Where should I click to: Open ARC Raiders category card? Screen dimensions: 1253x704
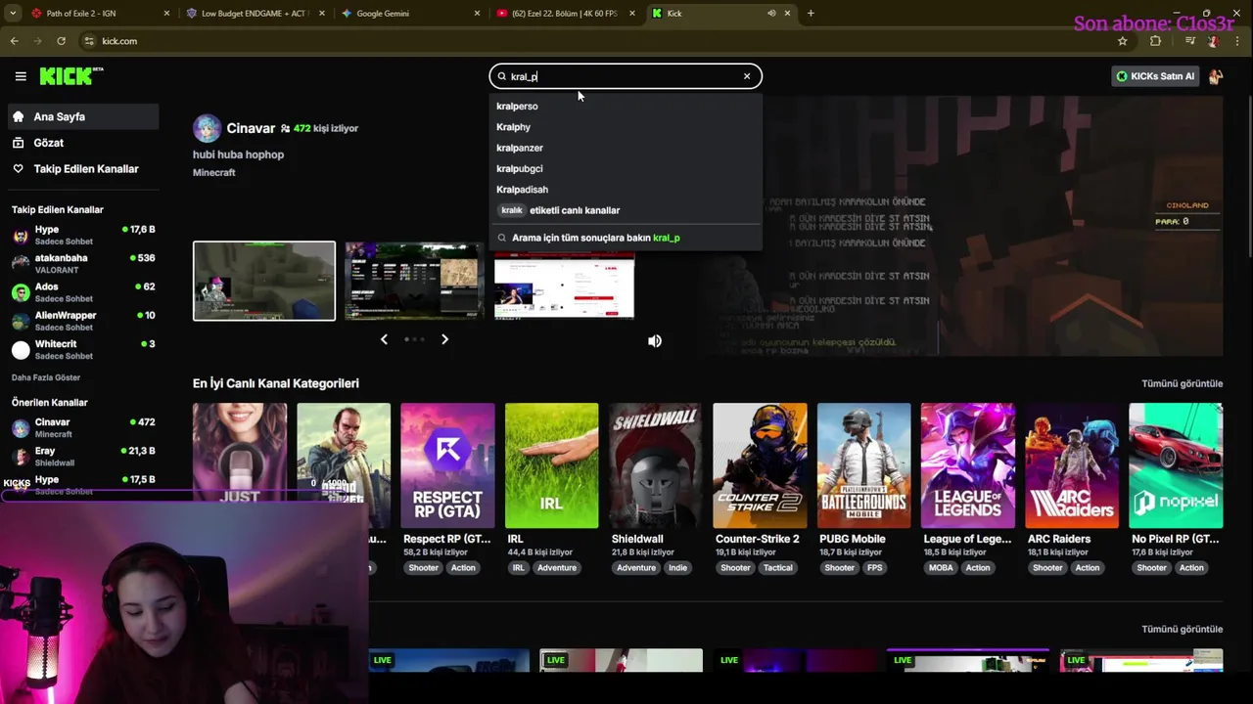click(x=1072, y=465)
